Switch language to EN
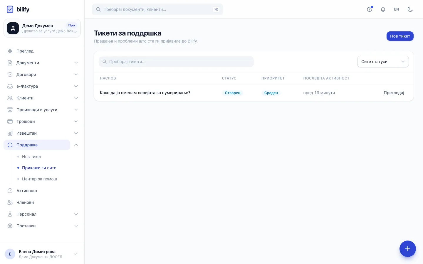423x264 pixels. 397,9
